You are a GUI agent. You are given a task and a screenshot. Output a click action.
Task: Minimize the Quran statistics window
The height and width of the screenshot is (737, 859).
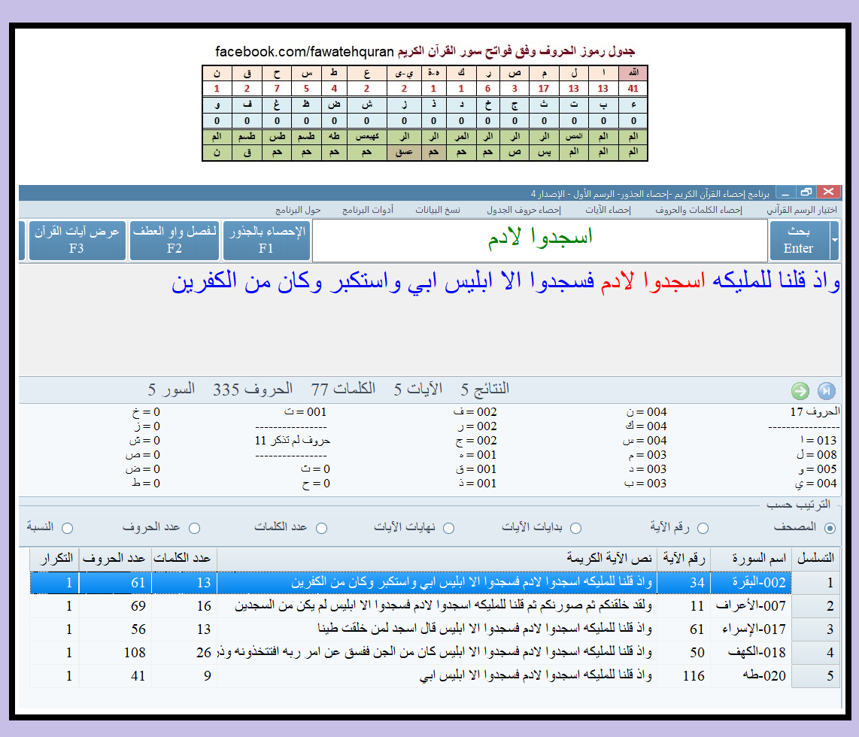785,193
